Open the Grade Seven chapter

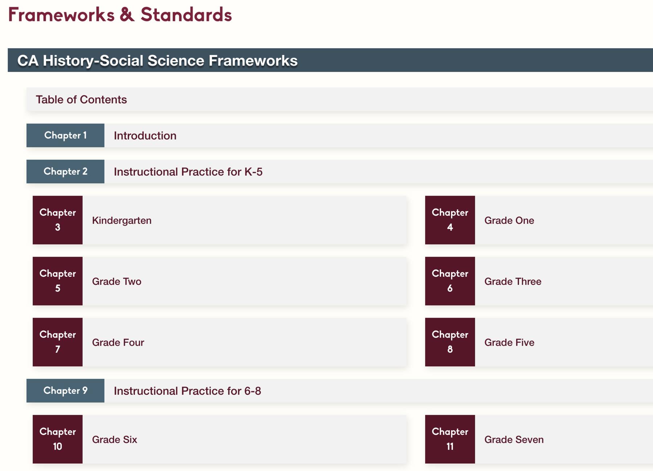(514, 439)
